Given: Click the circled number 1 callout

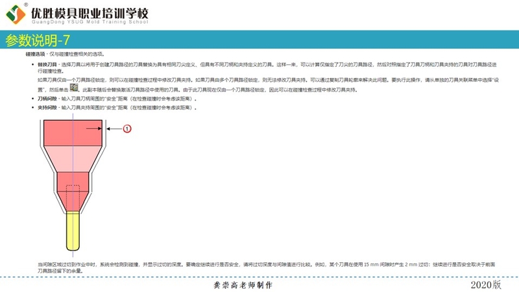Looking at the screenshot, I should (127, 129).
